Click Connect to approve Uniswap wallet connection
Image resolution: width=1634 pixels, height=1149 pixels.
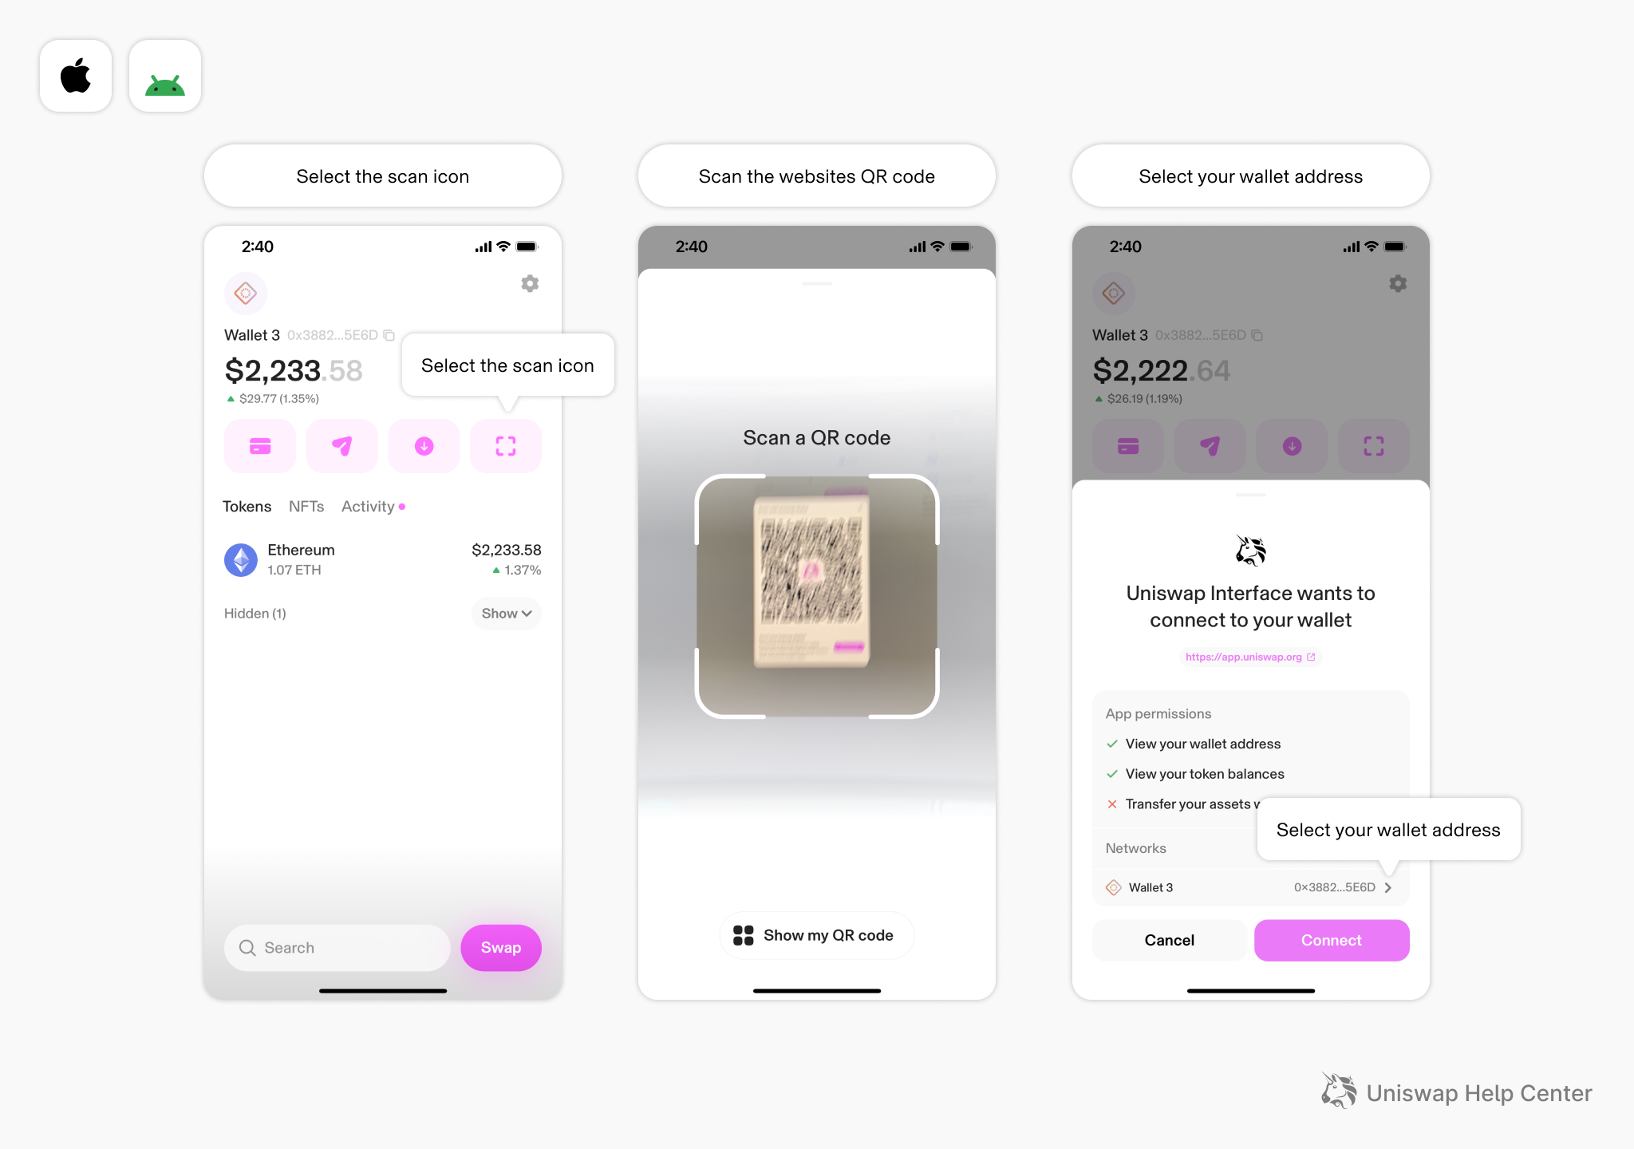tap(1331, 940)
